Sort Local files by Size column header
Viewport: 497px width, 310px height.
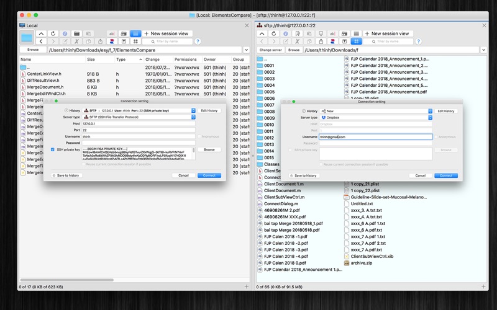pyautogui.click(x=91, y=60)
